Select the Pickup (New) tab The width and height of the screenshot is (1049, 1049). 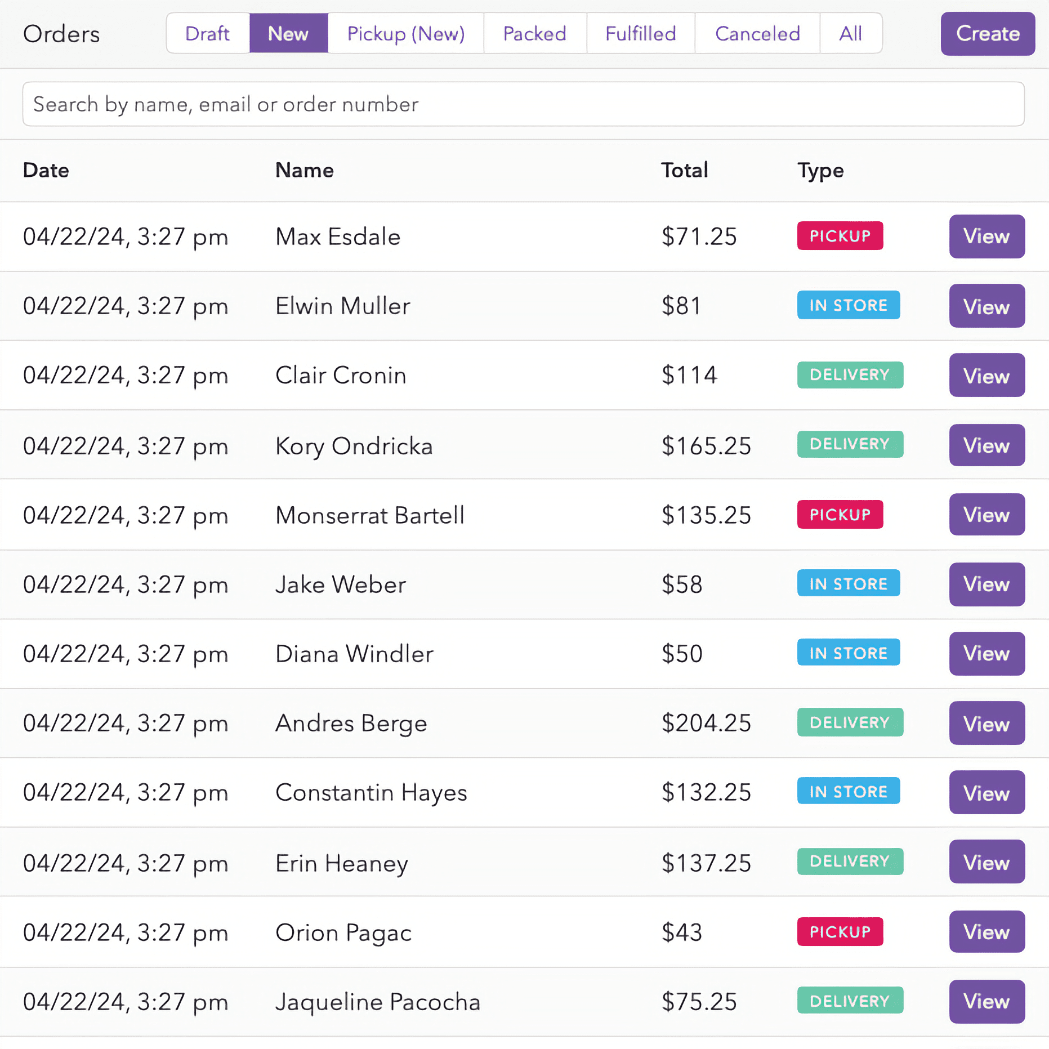405,34
